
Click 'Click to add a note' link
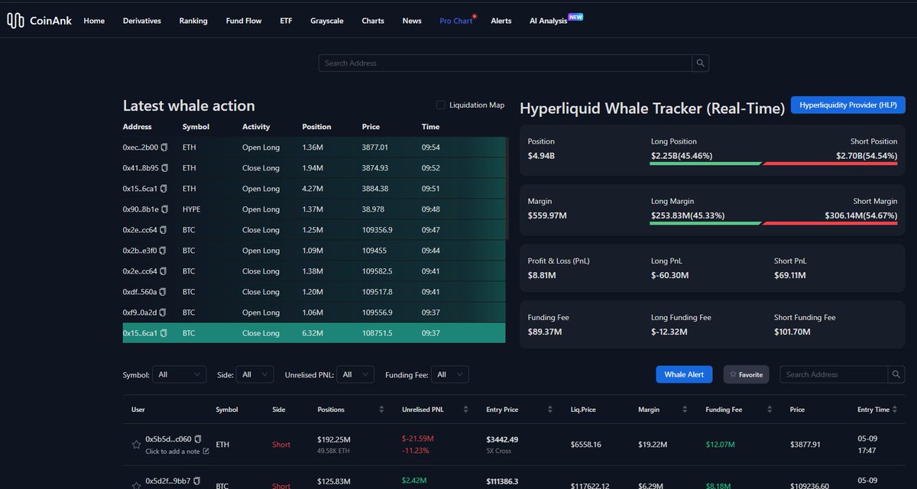pyautogui.click(x=173, y=452)
